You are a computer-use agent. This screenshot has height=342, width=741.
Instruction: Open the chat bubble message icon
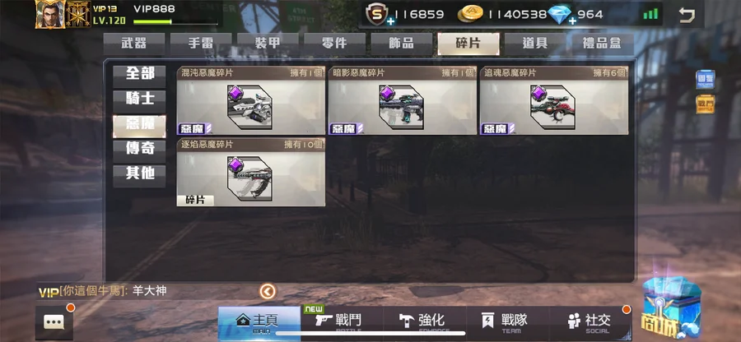coord(54,322)
